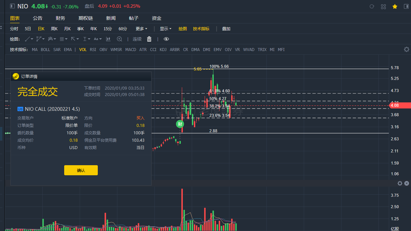Click the 61.8% 4.60 Fibonacci label
The image size is (411, 231).
[x=219, y=91]
